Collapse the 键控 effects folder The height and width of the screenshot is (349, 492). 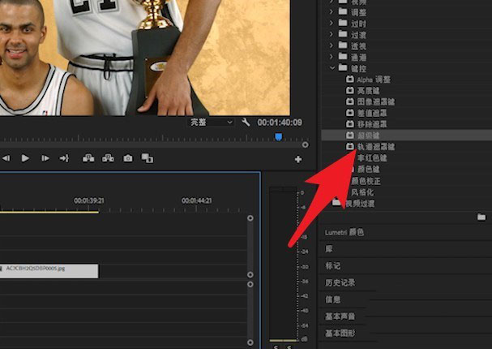[x=332, y=69]
